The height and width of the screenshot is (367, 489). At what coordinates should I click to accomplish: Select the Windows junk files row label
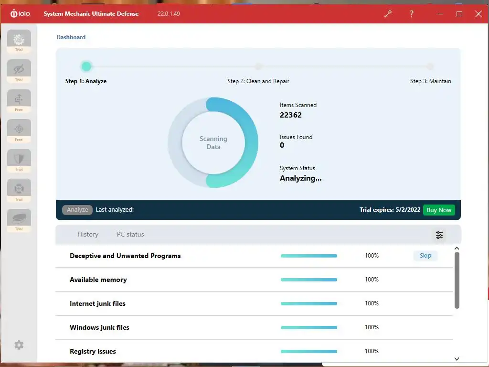99,328
